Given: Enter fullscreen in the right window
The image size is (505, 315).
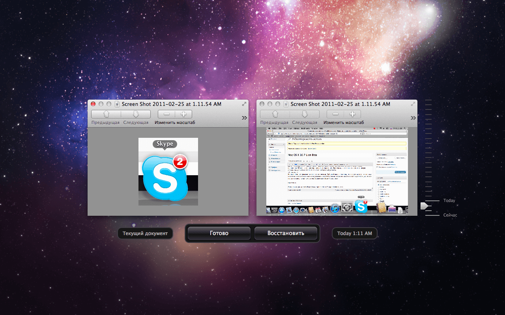Looking at the screenshot, I should coord(413,104).
